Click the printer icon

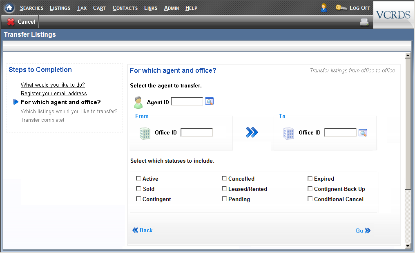pyautogui.click(x=364, y=22)
